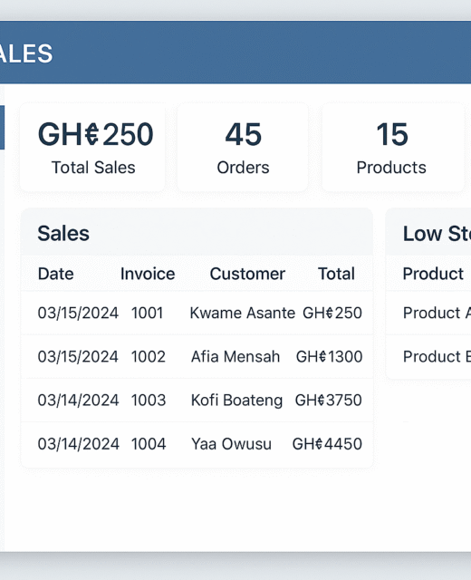Click the Sales panel heading
The height and width of the screenshot is (580, 471).
(63, 234)
